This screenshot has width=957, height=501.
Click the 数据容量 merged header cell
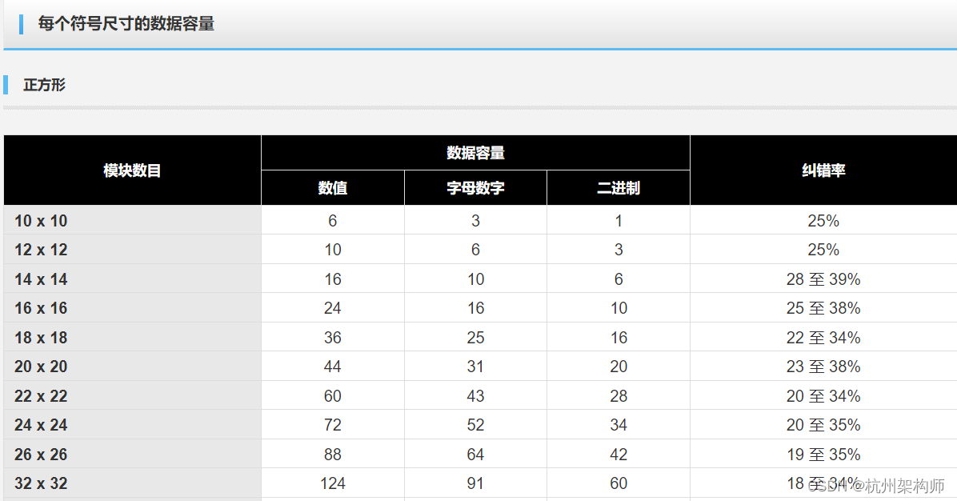coord(475,152)
